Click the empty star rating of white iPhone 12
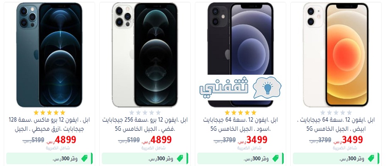Image resolution: width=388 pixels, height=166 pixels. tap(336, 112)
